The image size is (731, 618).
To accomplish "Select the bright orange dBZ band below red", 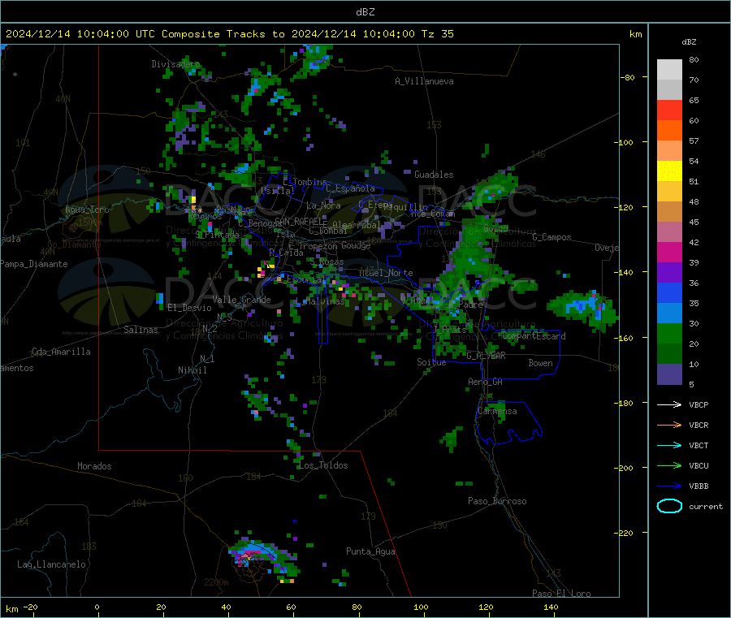I will click(669, 131).
